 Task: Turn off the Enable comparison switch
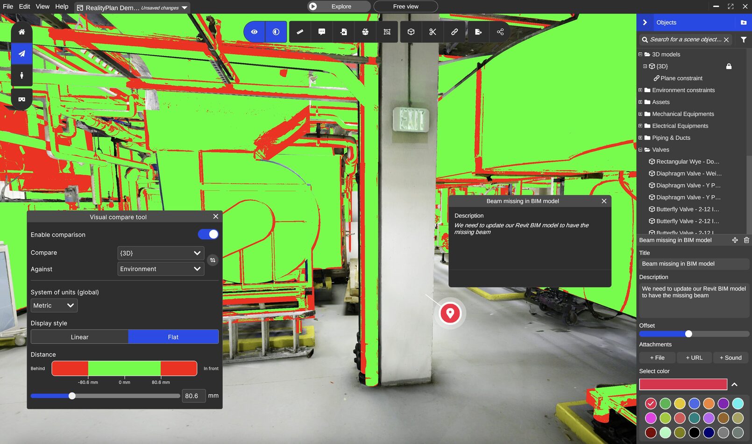pyautogui.click(x=208, y=234)
